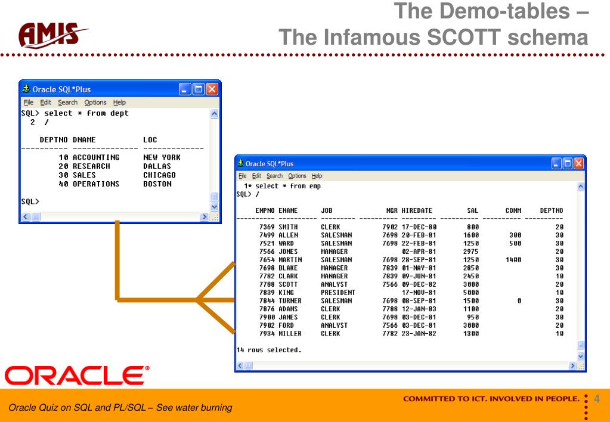Click BOSTON location value
Image resolution: width=610 pixels, height=422 pixels.
[157, 184]
